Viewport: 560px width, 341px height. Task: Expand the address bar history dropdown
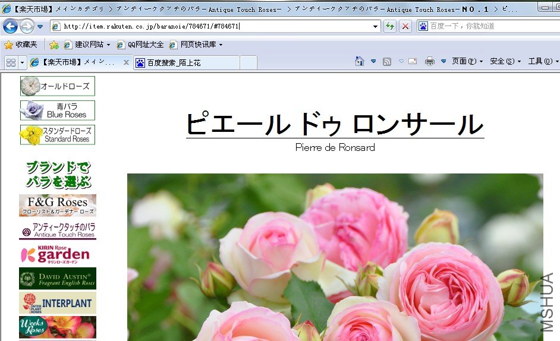[x=375, y=26]
